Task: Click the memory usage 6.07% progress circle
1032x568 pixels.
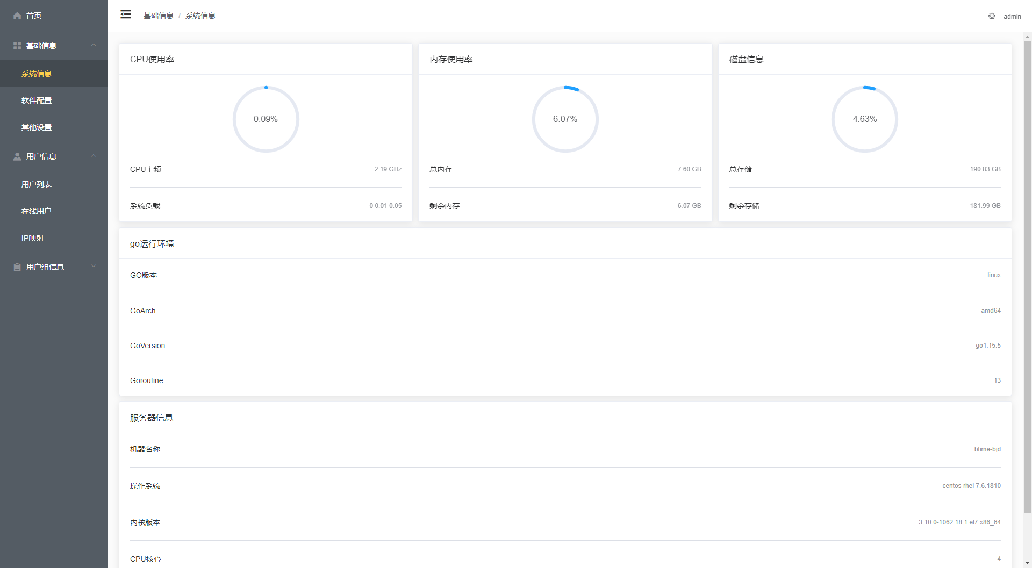Action: (565, 119)
